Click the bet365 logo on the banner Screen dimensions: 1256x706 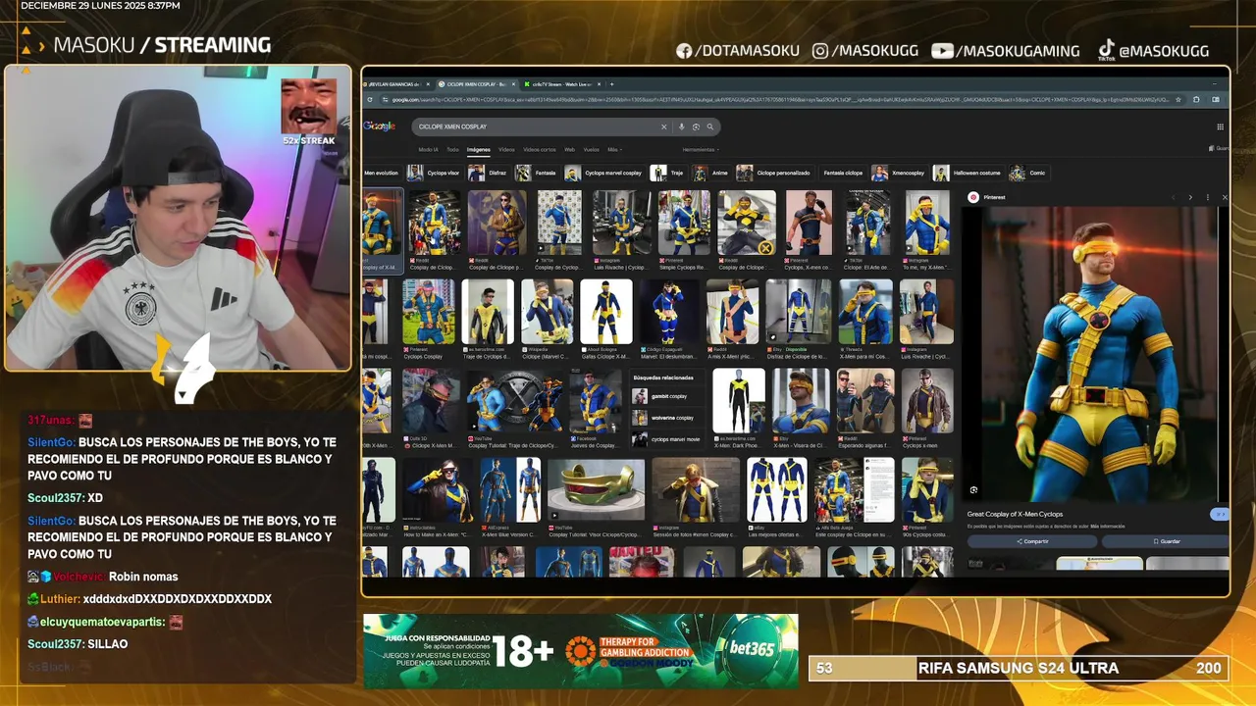pos(752,649)
